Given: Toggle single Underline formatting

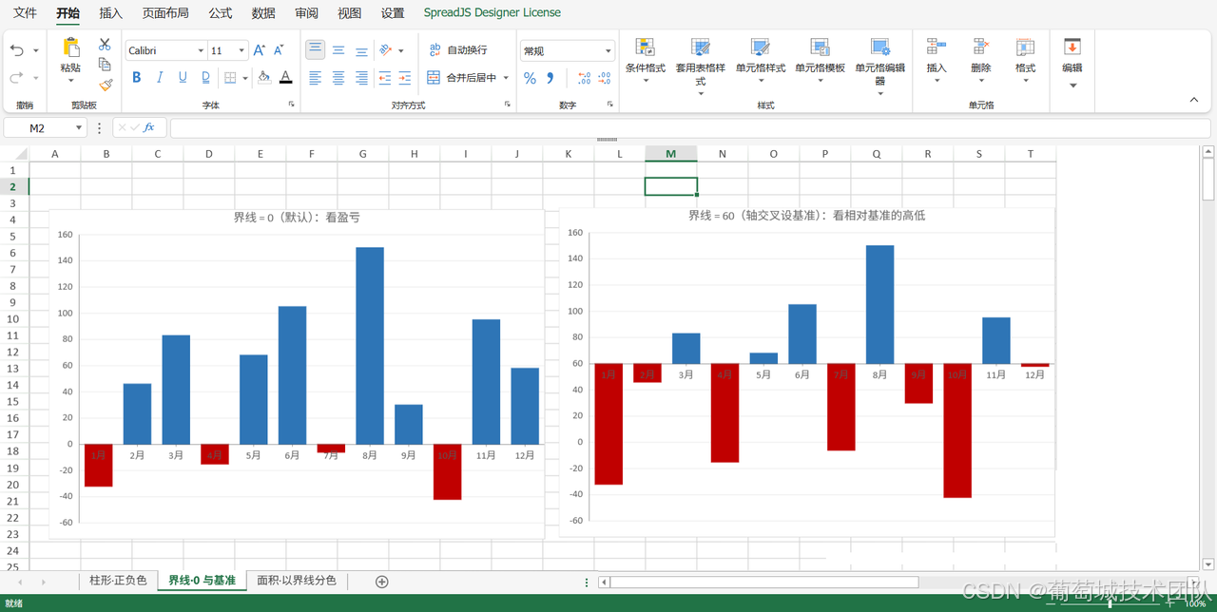Looking at the screenshot, I should coord(182,78).
